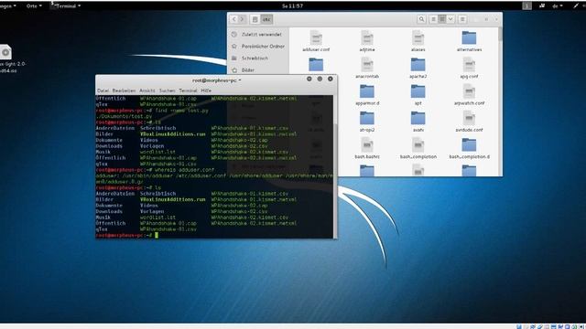This screenshot has height=329, width=586.
Task: Select the arpwatch.conf file icon
Action: tap(469, 91)
